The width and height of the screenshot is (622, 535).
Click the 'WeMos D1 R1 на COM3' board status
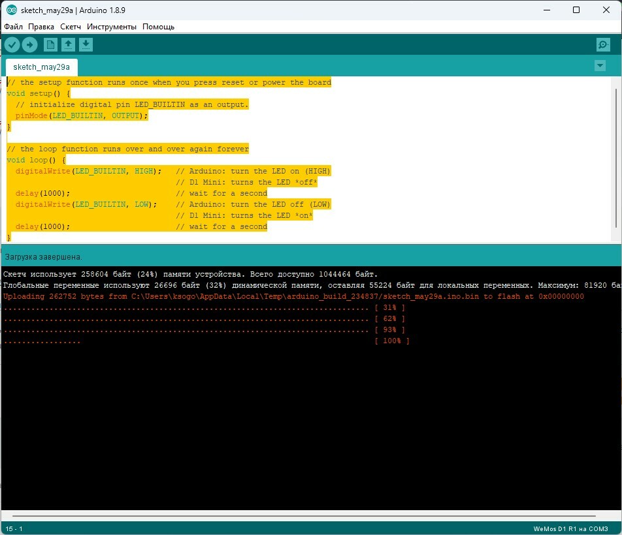pyautogui.click(x=570, y=528)
